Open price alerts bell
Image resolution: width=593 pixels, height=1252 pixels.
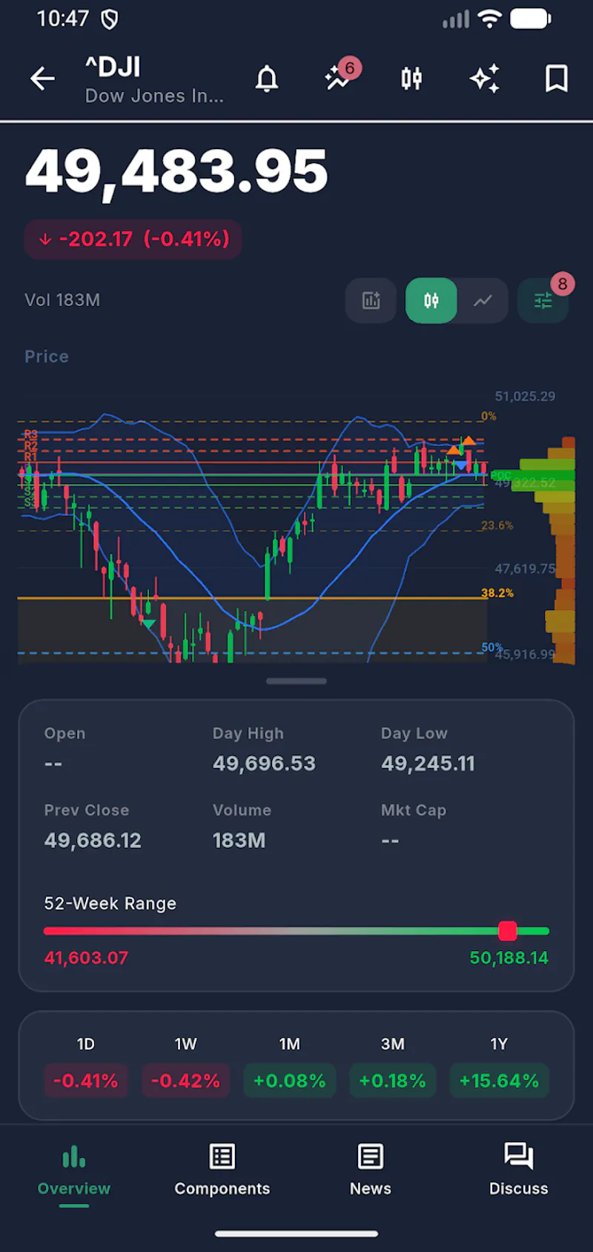pyautogui.click(x=267, y=78)
